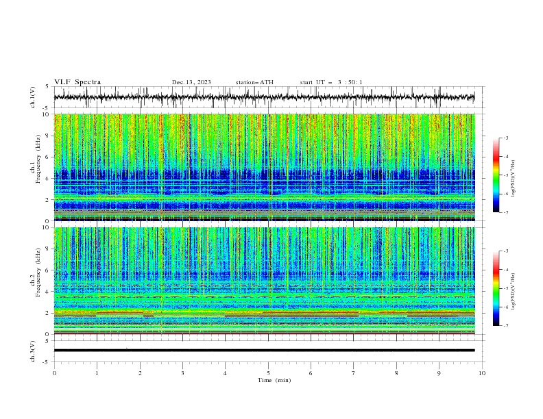Click the ch.2 "Frequency (kHz)" axis label

[38, 272]
